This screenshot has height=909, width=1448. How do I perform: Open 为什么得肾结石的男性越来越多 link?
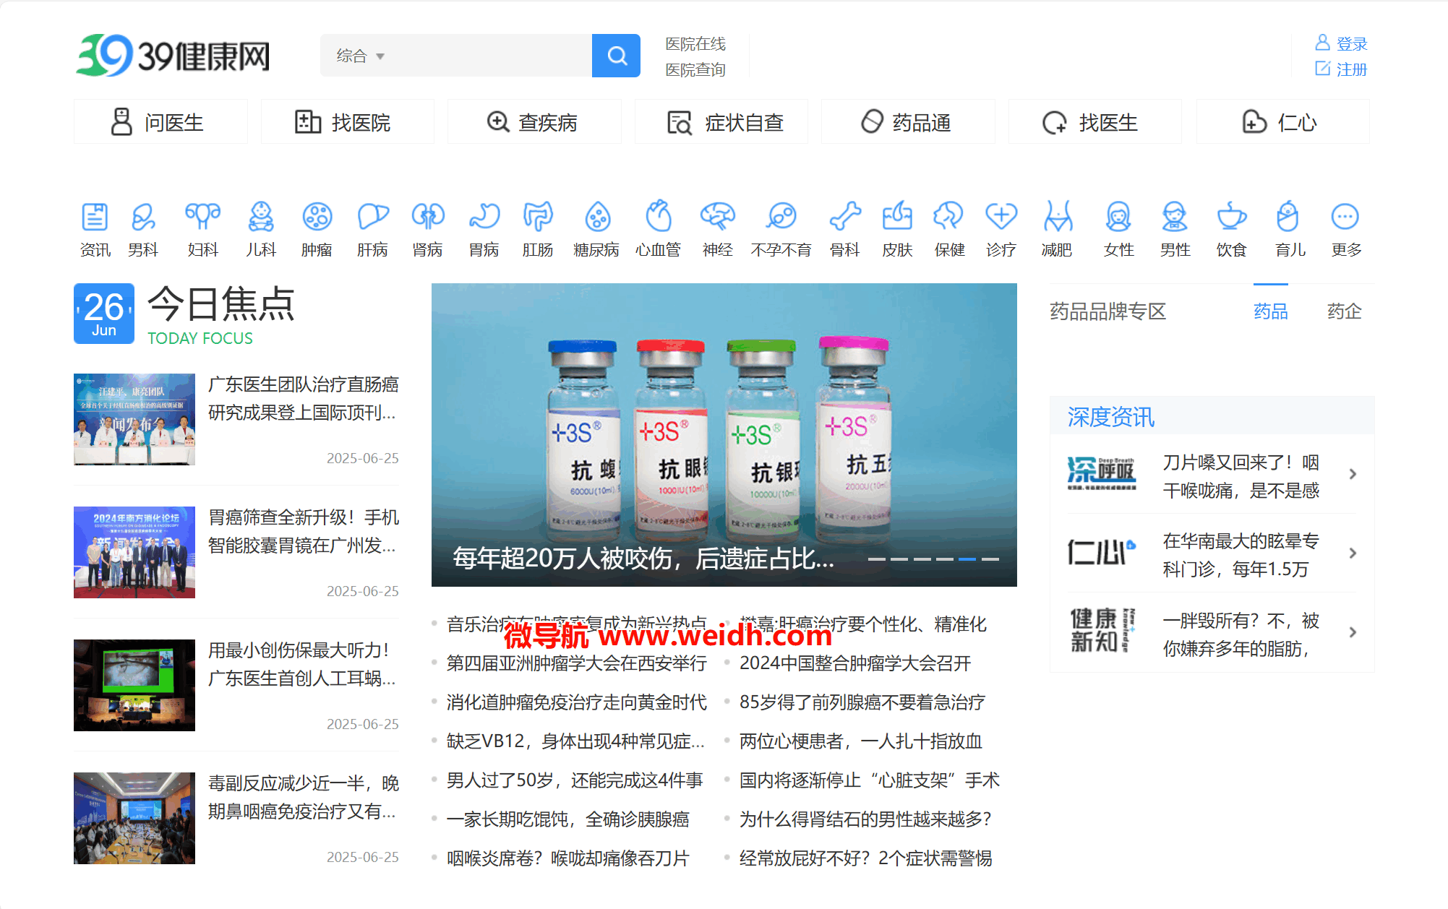point(865,819)
